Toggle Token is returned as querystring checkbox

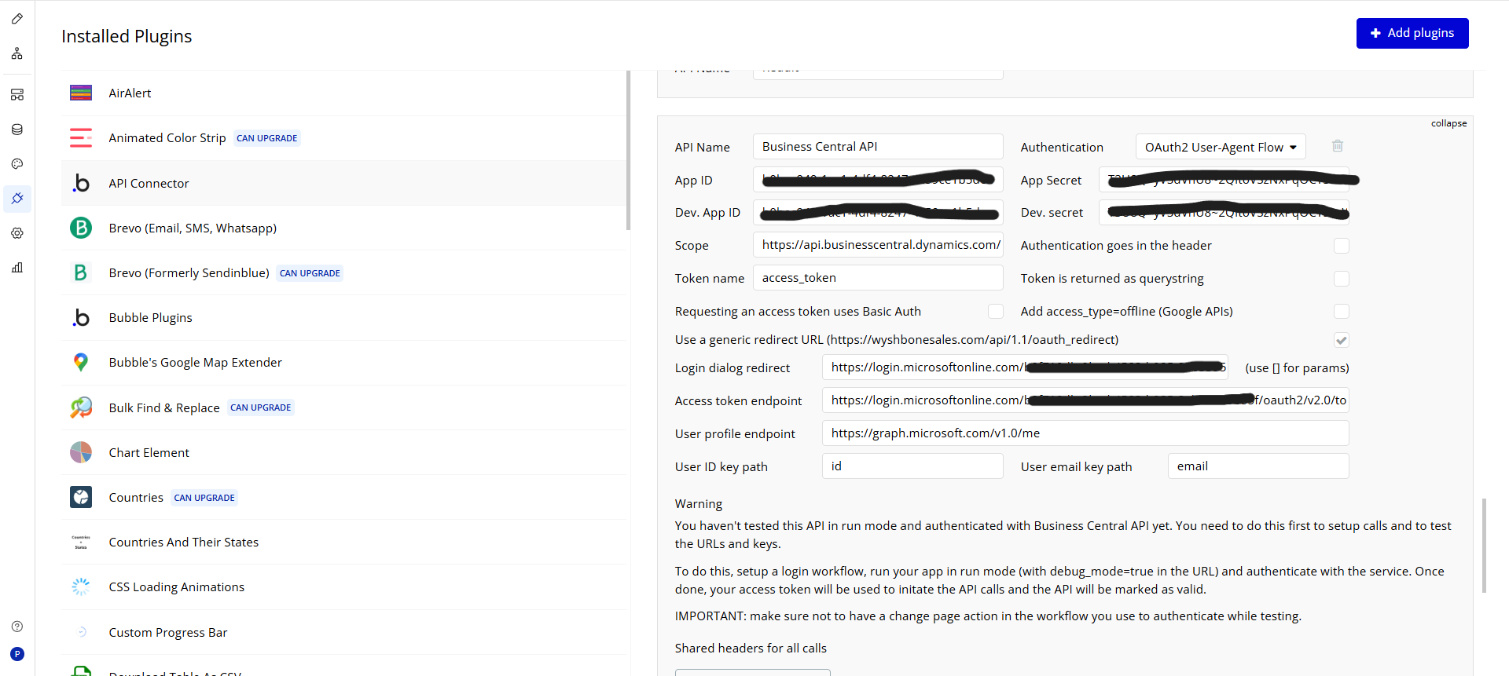pyautogui.click(x=1342, y=279)
